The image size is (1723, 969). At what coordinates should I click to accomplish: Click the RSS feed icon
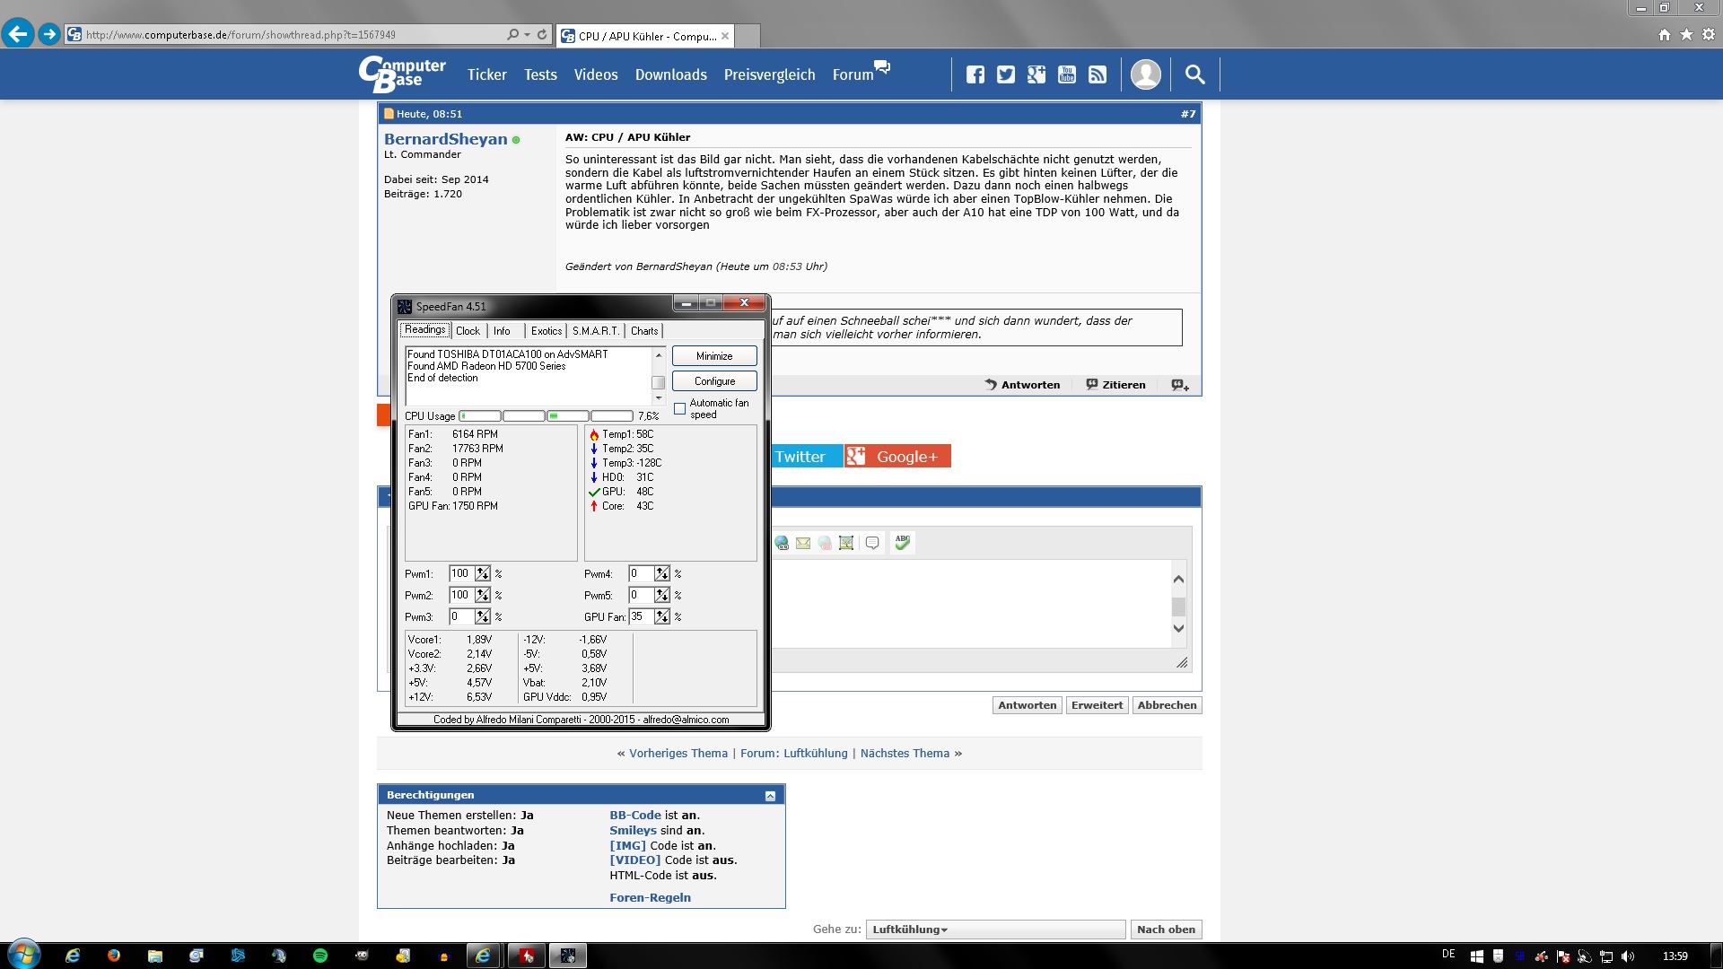click(x=1098, y=74)
